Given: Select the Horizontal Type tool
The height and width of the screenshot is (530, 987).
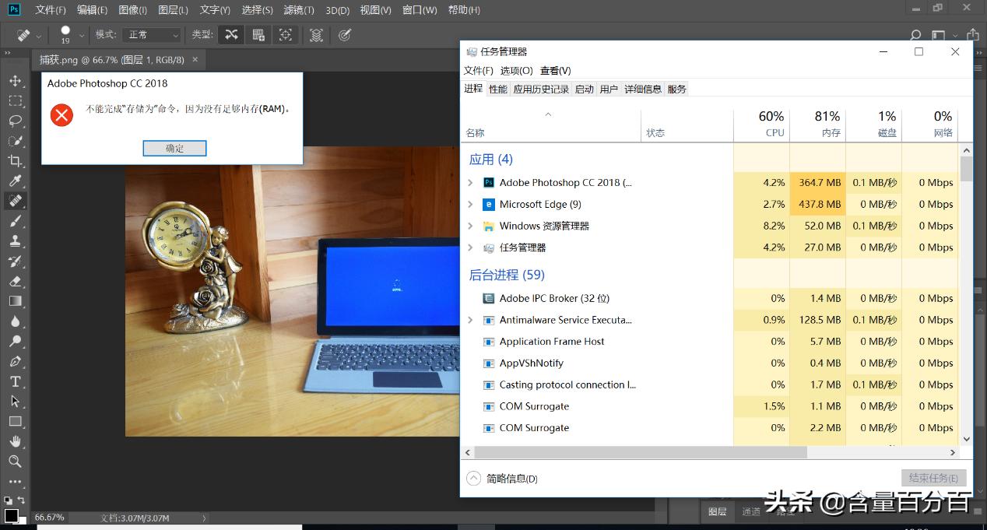Looking at the screenshot, I should [x=16, y=381].
